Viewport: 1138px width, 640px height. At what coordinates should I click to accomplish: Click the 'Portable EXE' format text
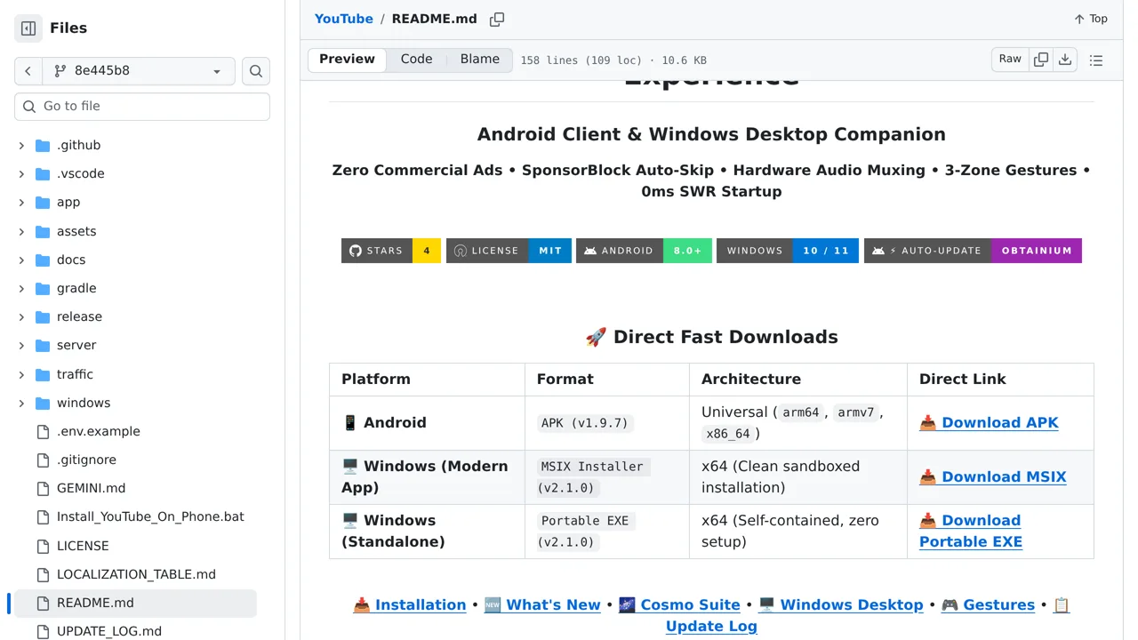pos(585,521)
